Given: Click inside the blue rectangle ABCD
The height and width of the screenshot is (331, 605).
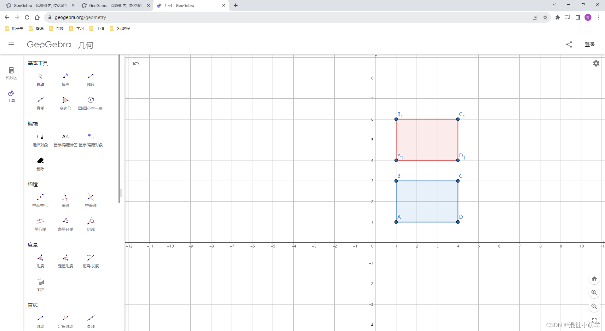Looking at the screenshot, I should 427,201.
